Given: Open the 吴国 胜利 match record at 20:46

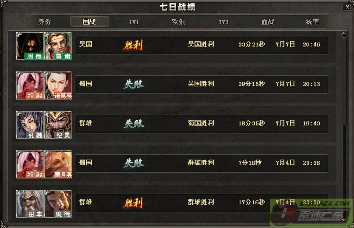Looking at the screenshot, I should [202, 45].
